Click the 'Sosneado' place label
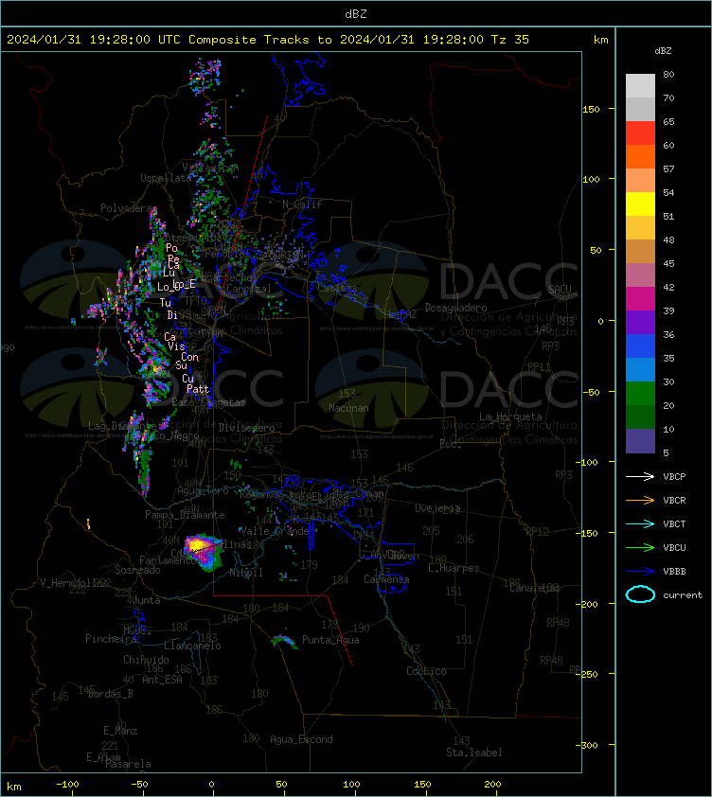The height and width of the screenshot is (797, 712). coord(137,570)
